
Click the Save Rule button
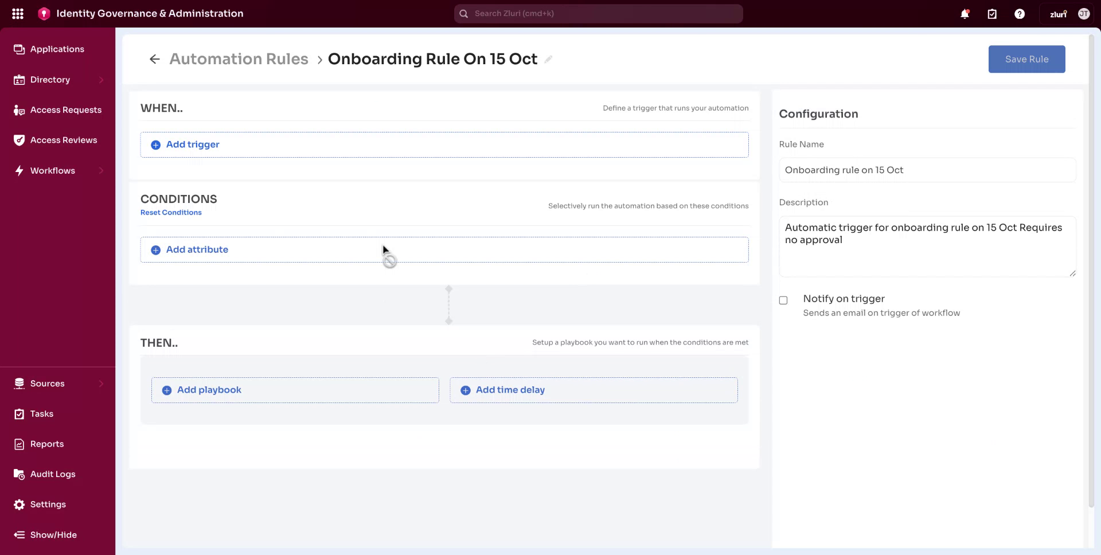pyautogui.click(x=1026, y=59)
